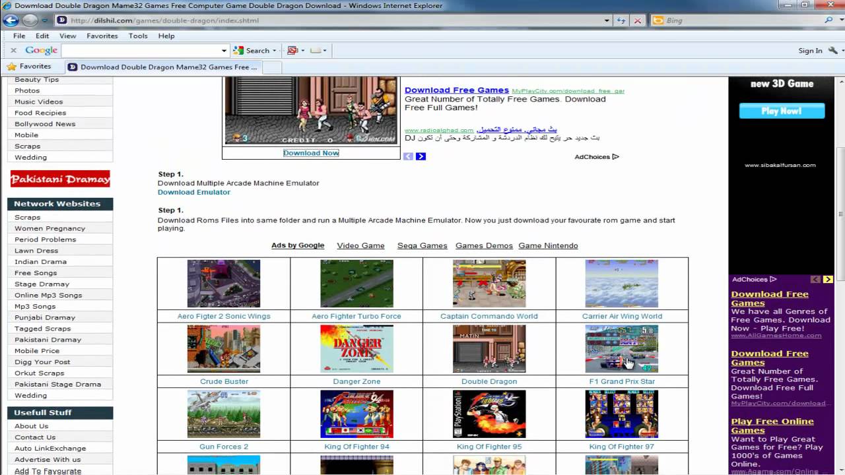The width and height of the screenshot is (845, 475).
Task: Open Aero Figter 2 Sonic Wings thumbnail
Action: click(224, 283)
